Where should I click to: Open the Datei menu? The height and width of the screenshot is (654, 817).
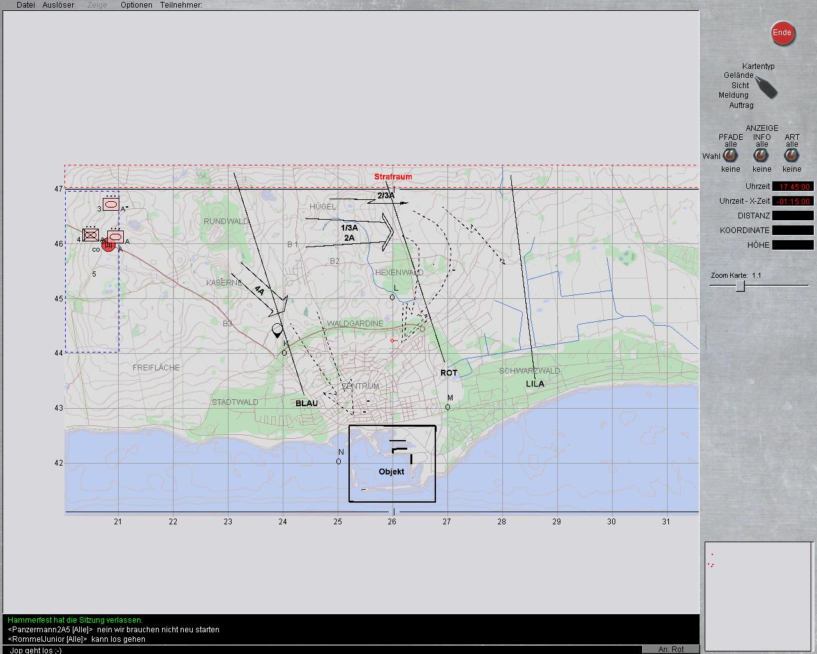26,5
